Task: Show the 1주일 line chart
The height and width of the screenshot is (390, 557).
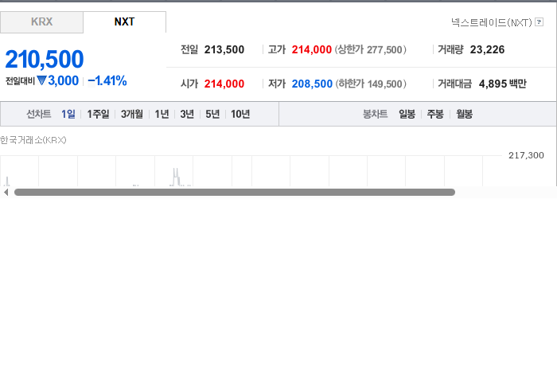Action: (x=98, y=114)
